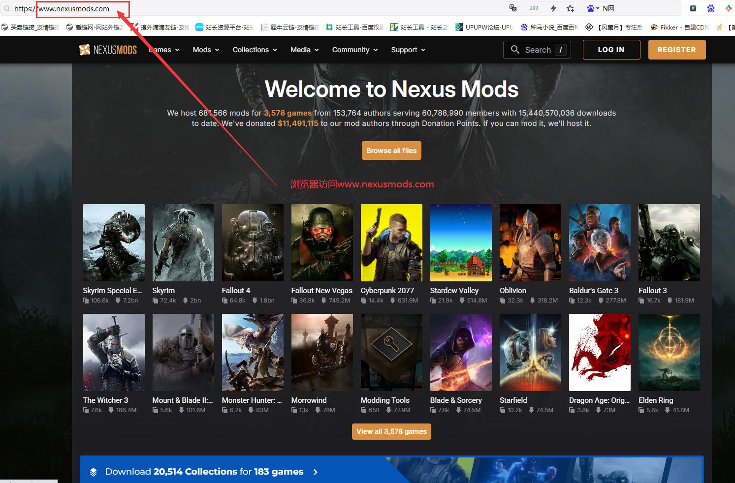
Task: Click the LOG IN button
Action: 611,50
